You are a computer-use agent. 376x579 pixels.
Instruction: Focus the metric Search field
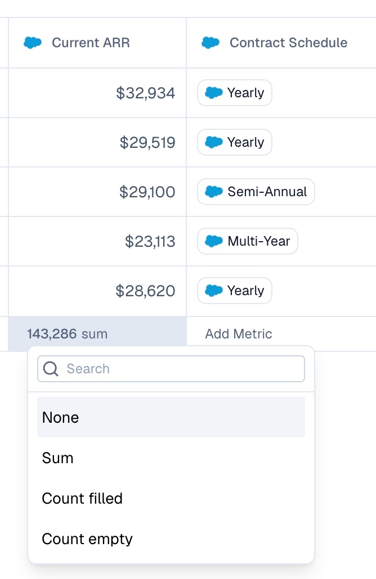tap(180, 369)
